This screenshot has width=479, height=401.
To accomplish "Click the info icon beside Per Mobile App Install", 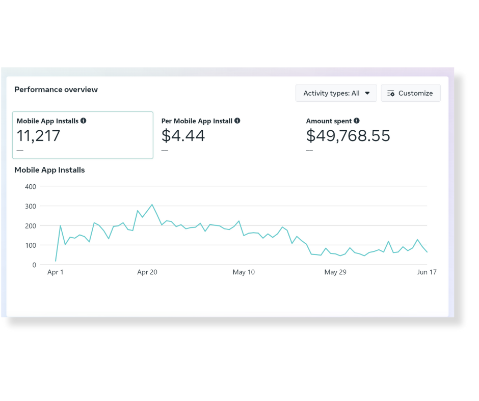I will pyautogui.click(x=237, y=121).
